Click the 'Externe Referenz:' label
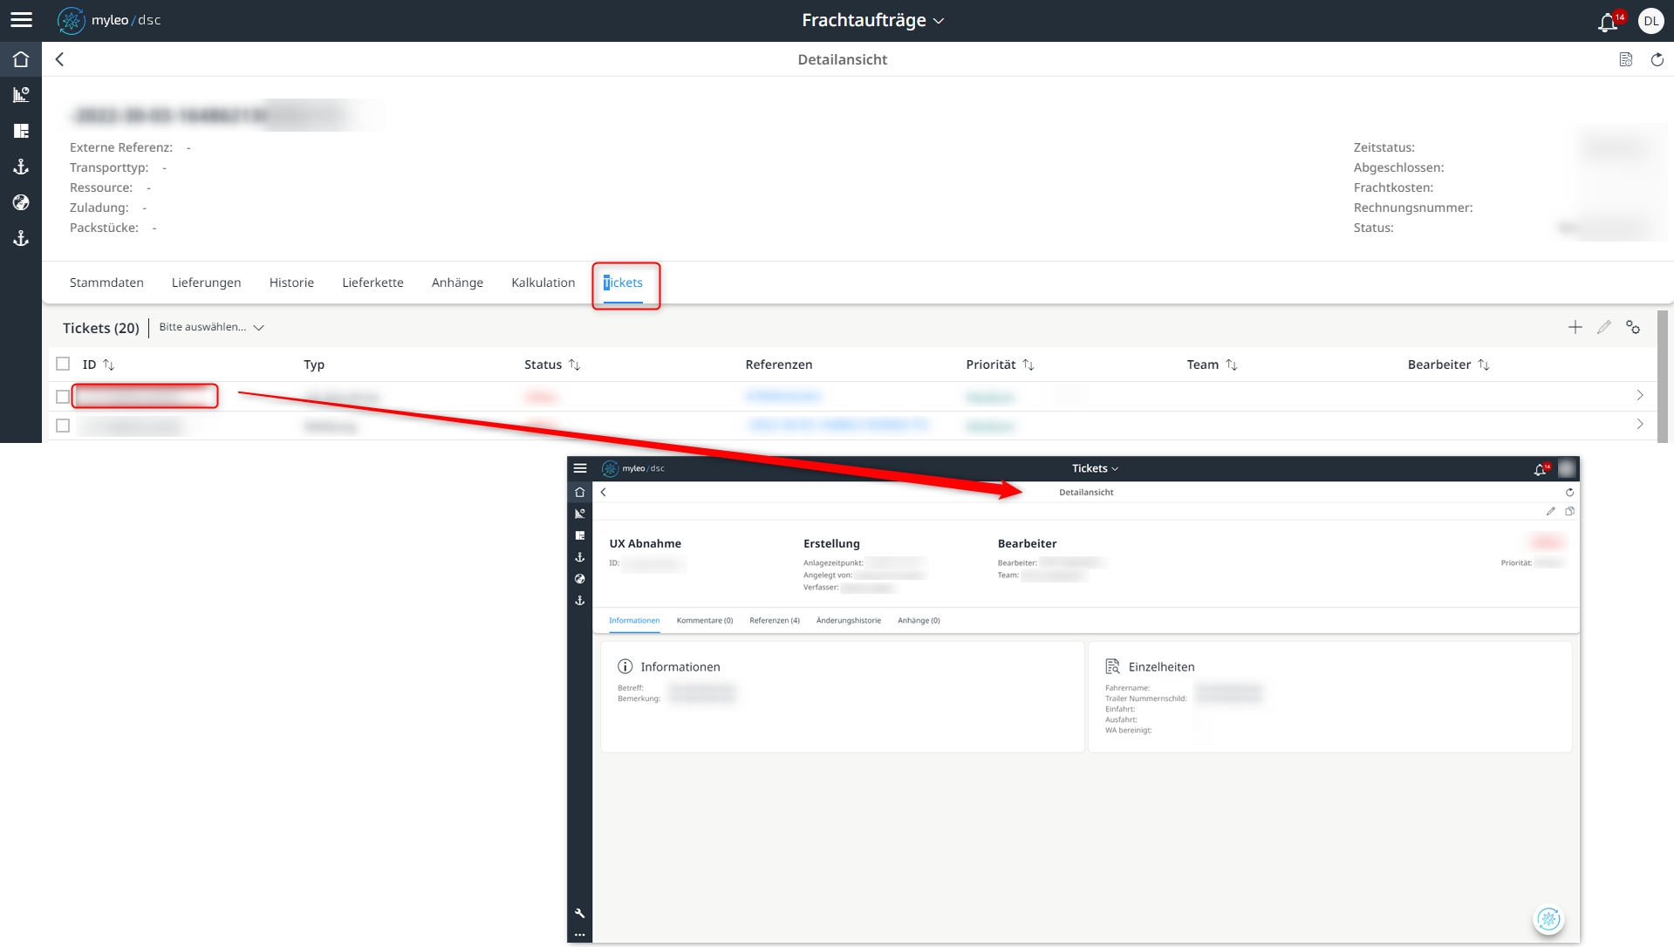Viewport: 1674px width, 947px height. [121, 147]
